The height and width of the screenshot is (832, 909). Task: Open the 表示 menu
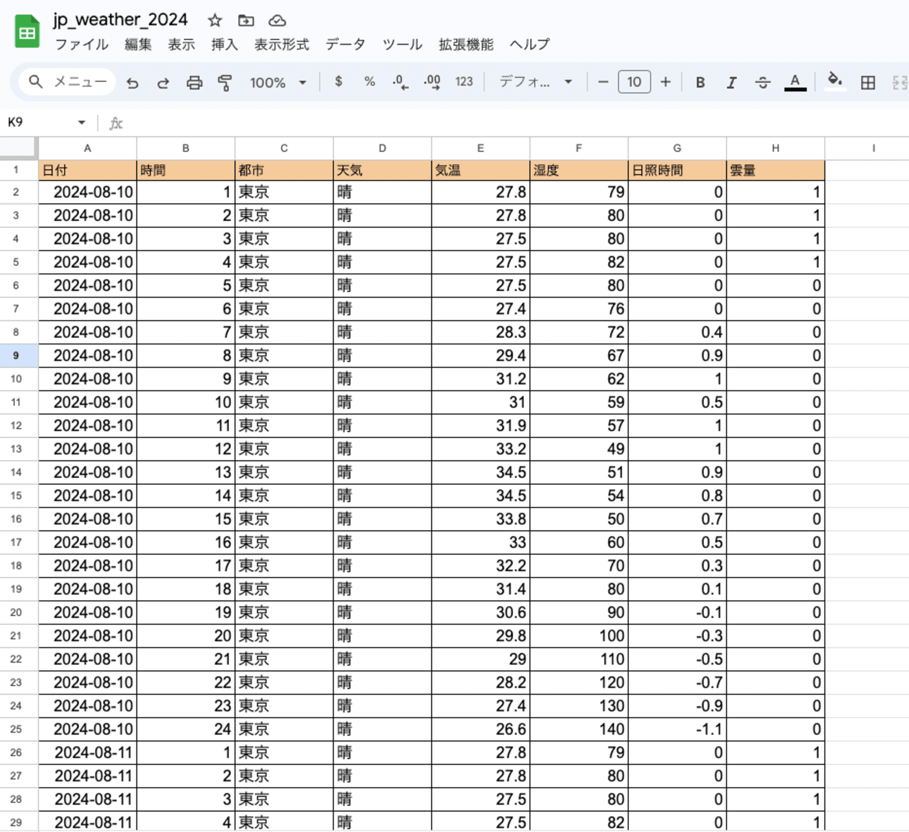point(181,44)
